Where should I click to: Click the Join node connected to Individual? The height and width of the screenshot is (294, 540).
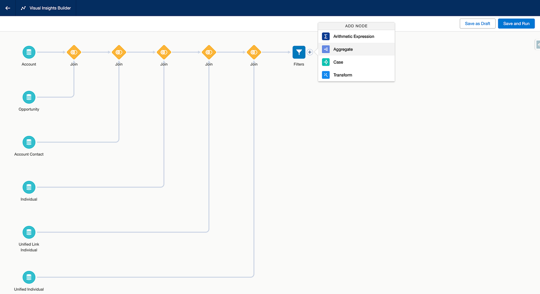pyautogui.click(x=164, y=52)
